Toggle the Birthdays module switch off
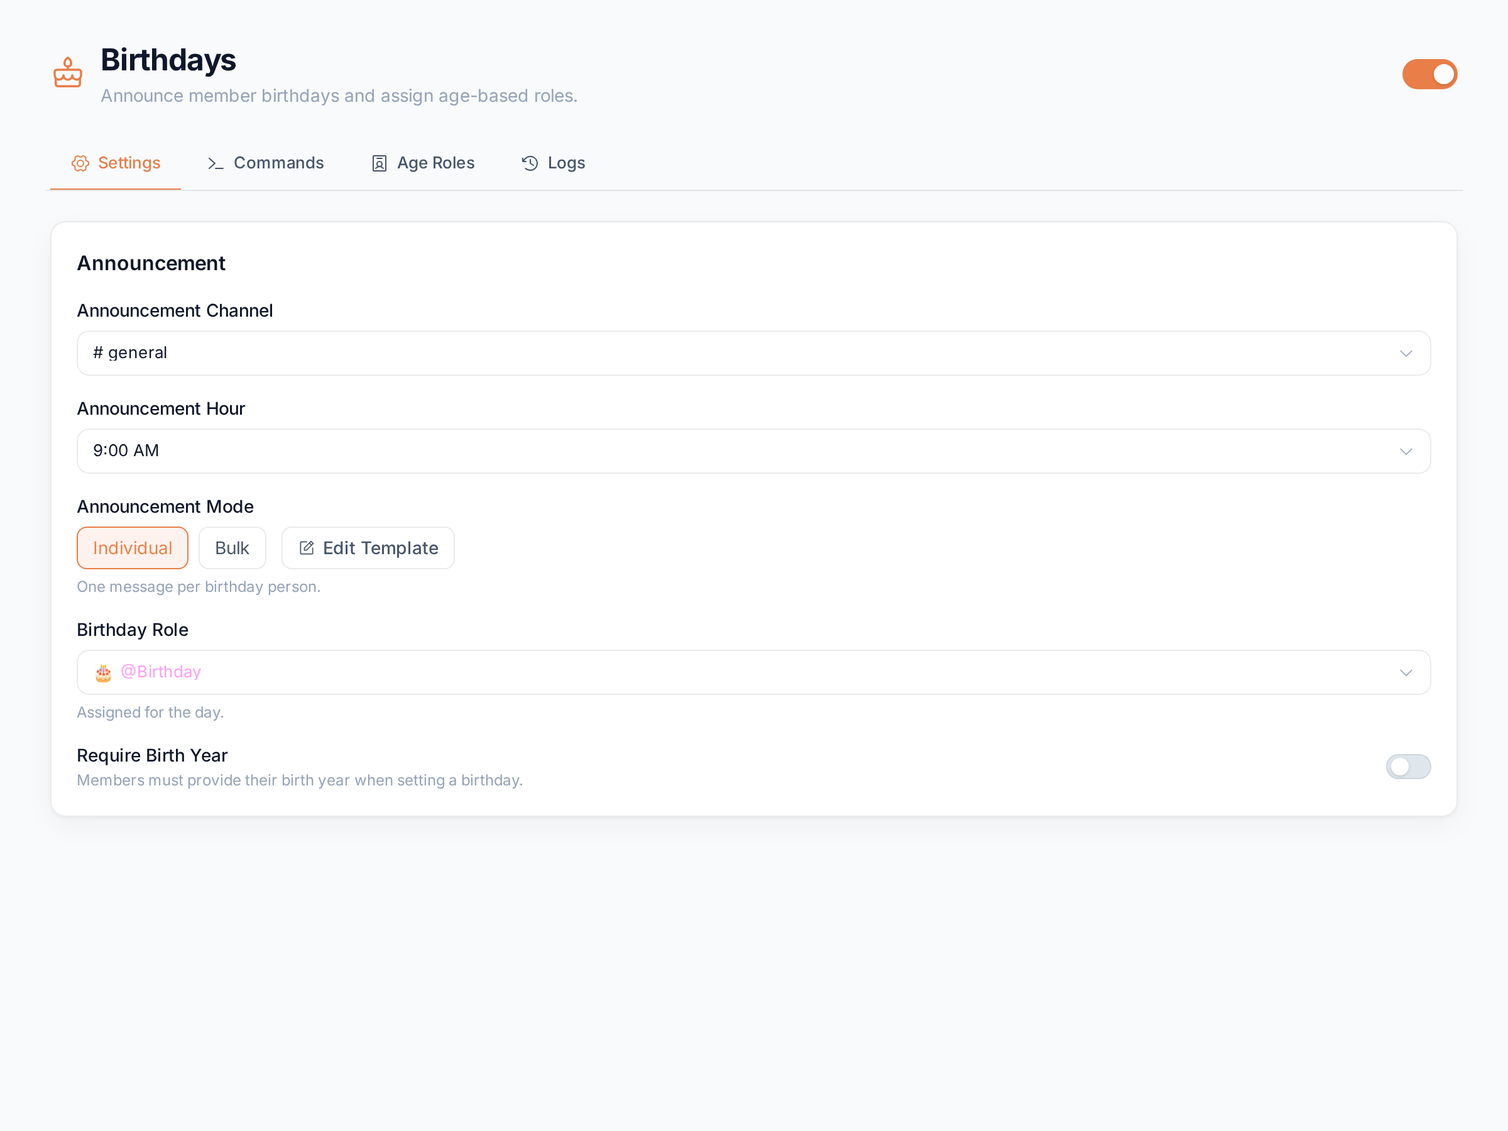 coord(1429,74)
